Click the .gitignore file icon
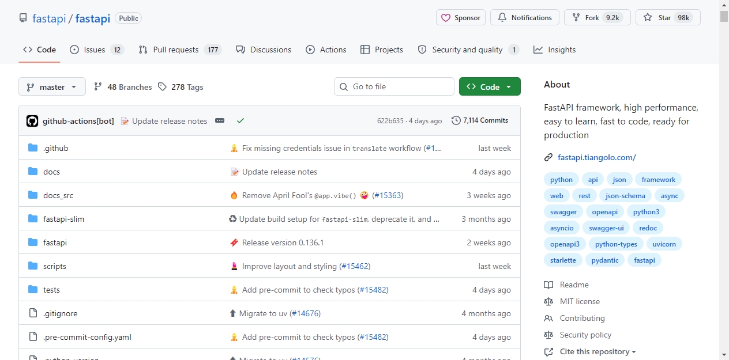The image size is (729, 360). (x=33, y=313)
